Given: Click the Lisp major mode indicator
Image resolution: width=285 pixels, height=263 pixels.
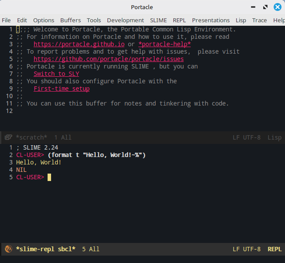Looking at the screenshot, I should [x=275, y=137].
